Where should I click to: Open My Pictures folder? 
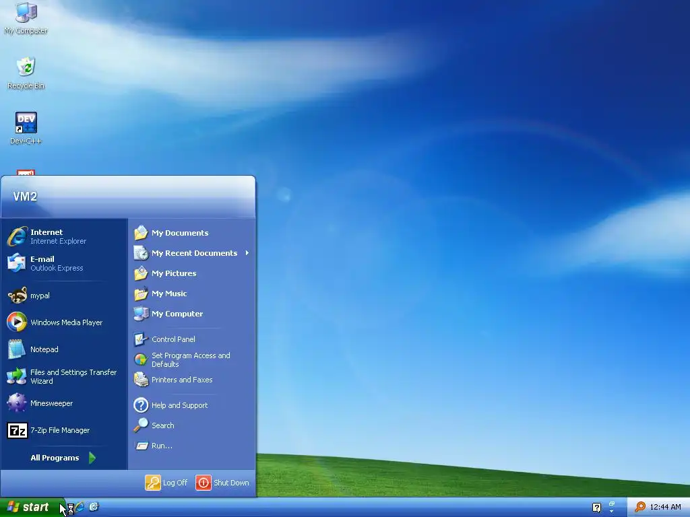[x=191, y=273]
